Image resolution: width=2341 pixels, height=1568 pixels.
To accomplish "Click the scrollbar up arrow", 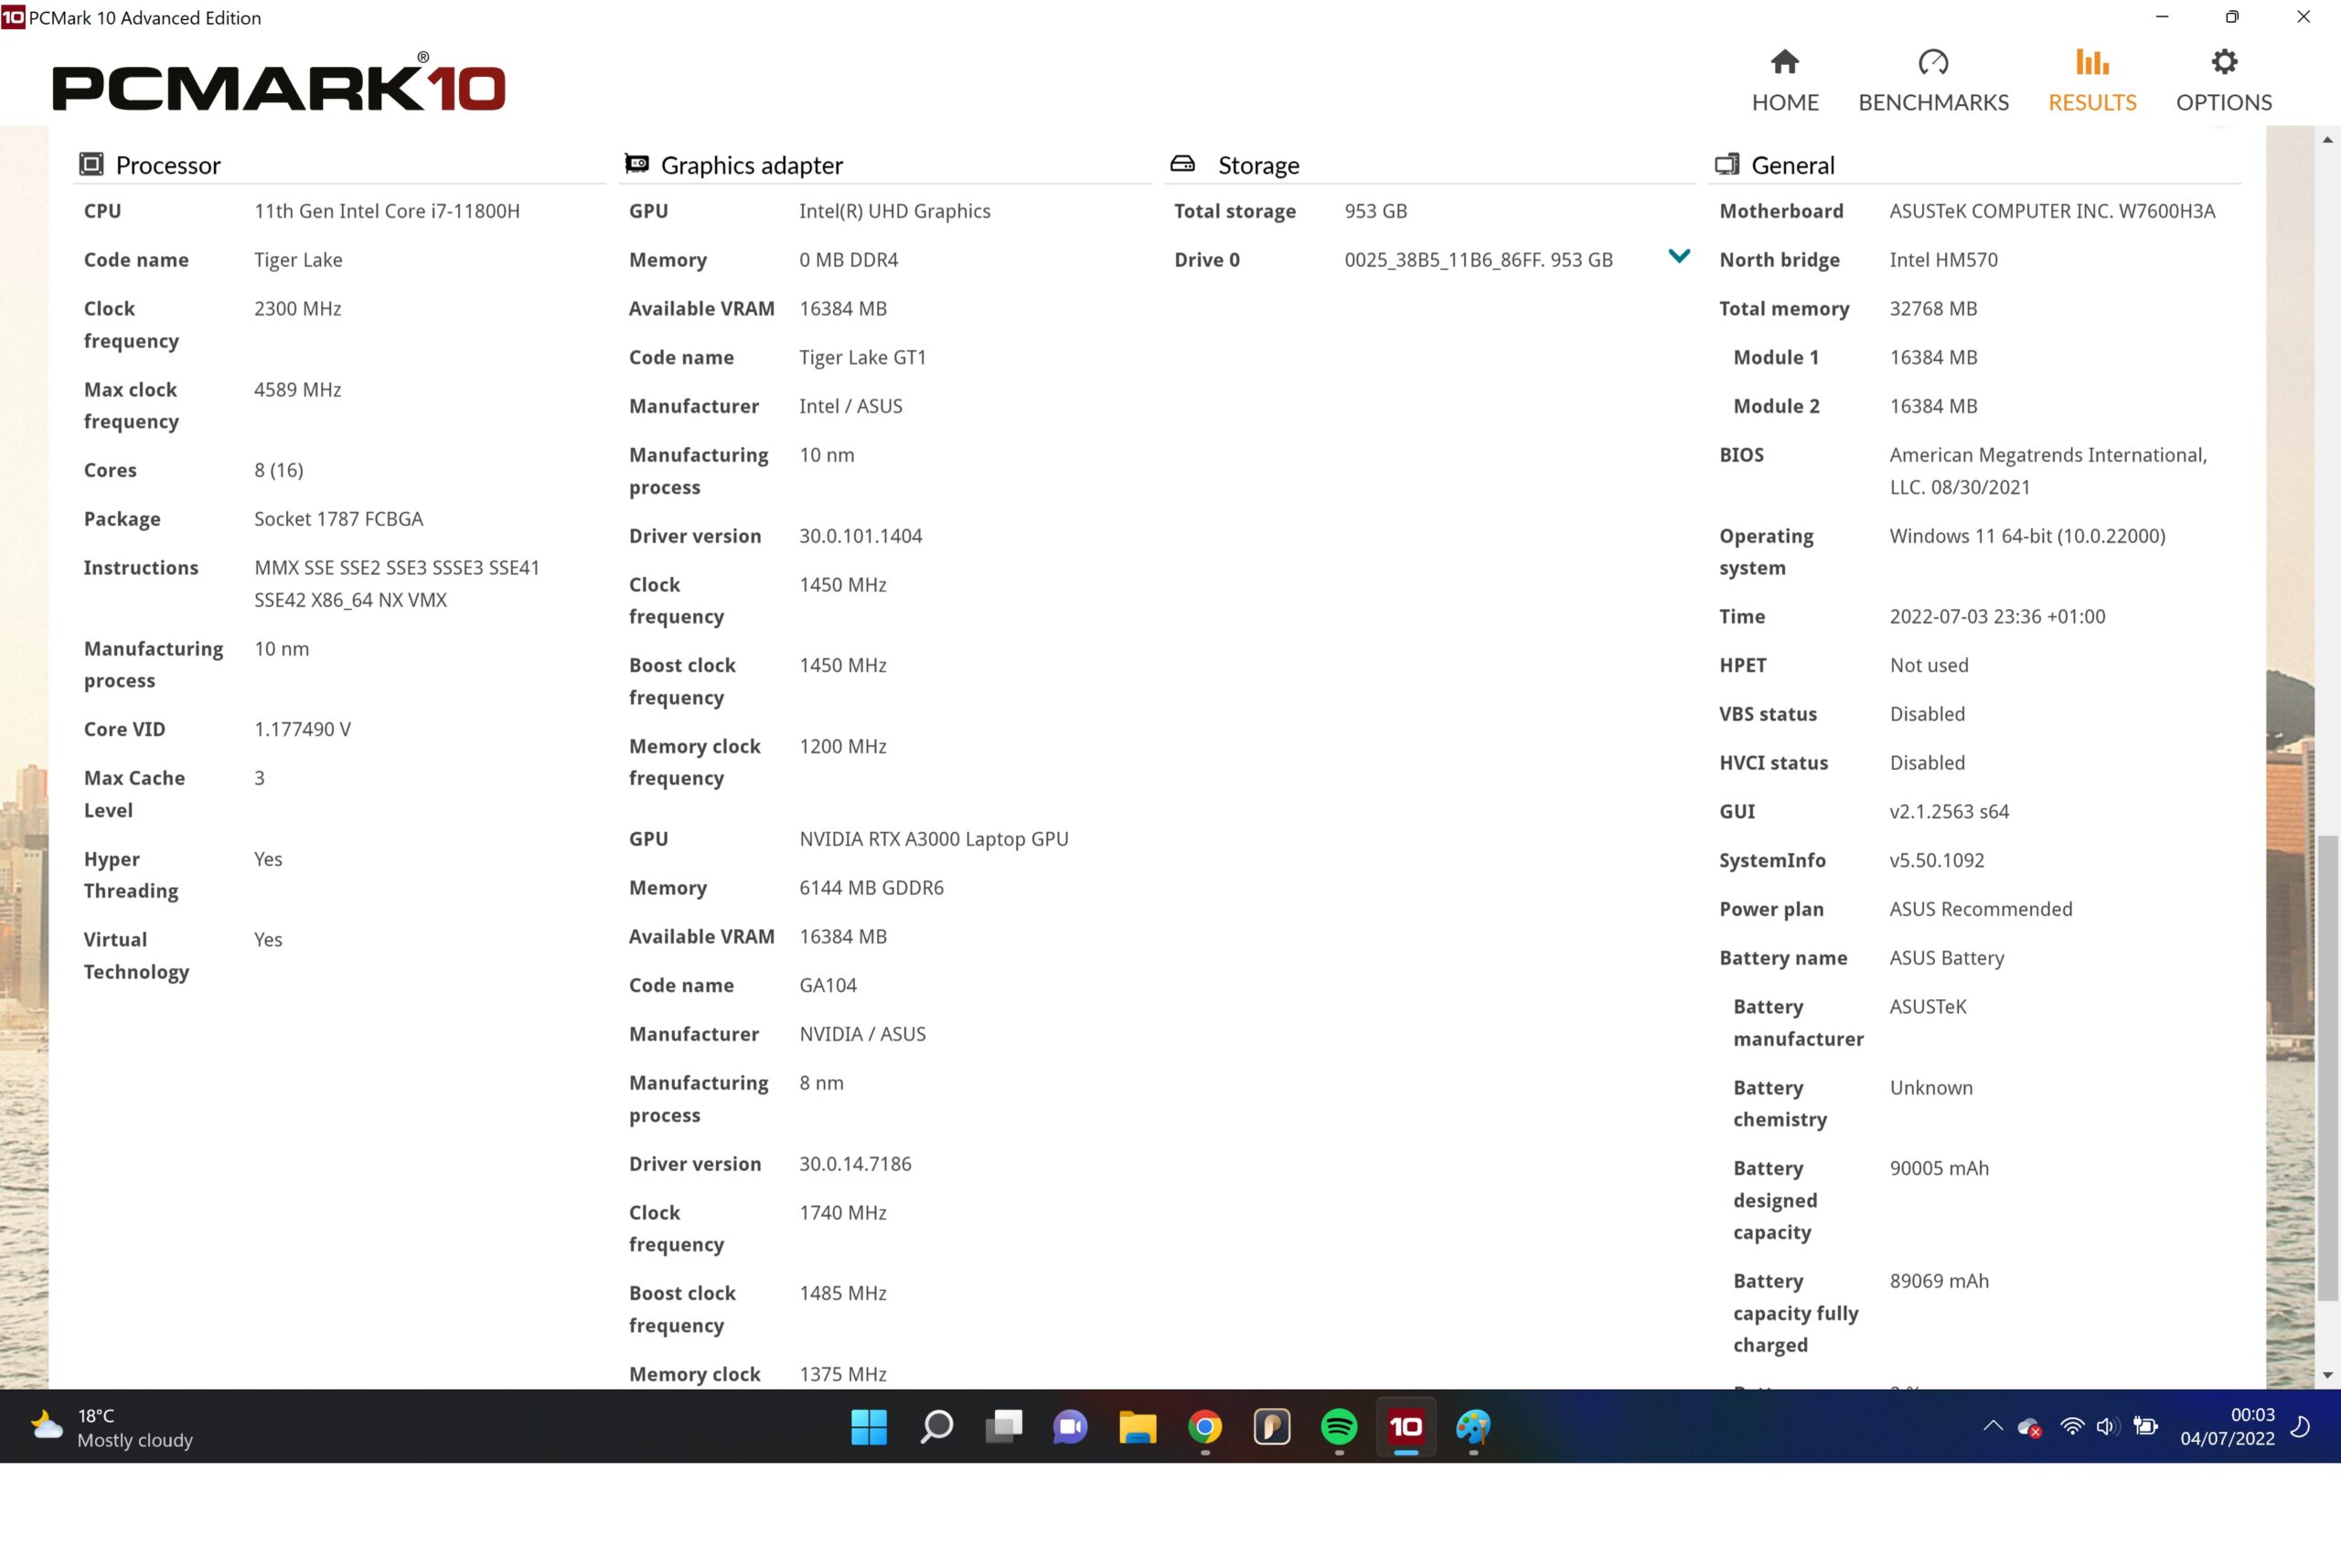I will (x=2328, y=140).
